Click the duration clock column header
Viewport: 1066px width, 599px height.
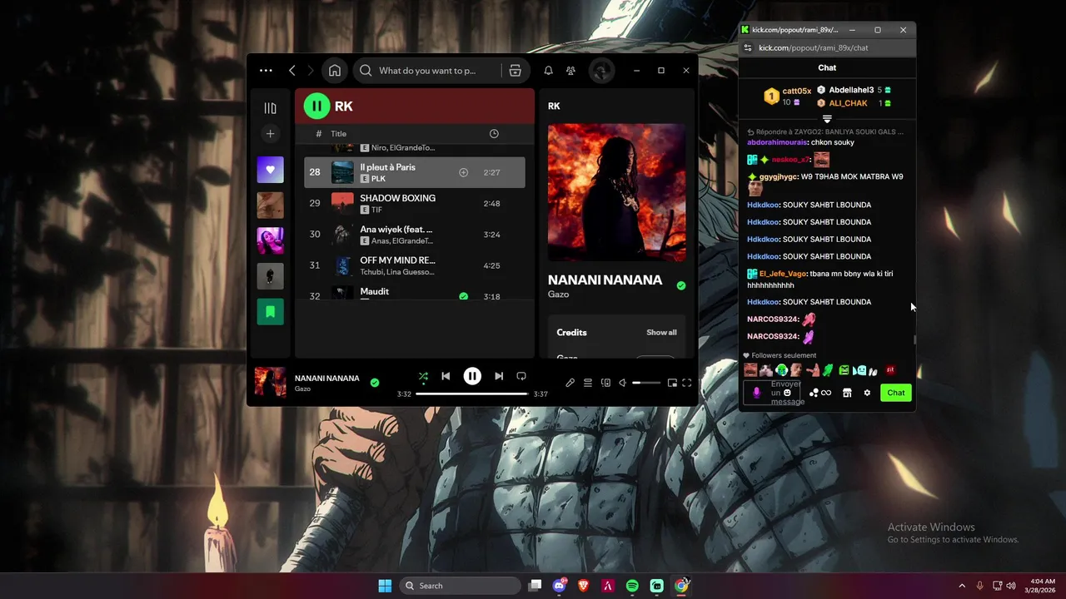click(x=494, y=134)
